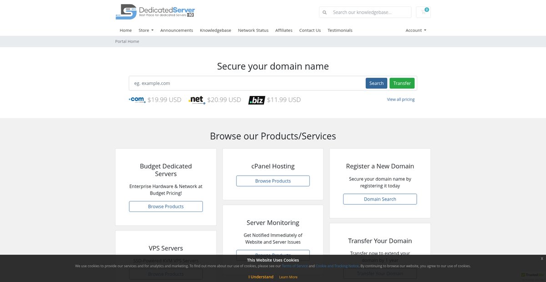Browse Products under Budget Dedicated Servers
Screen dimensions: 546x282
click(166, 206)
